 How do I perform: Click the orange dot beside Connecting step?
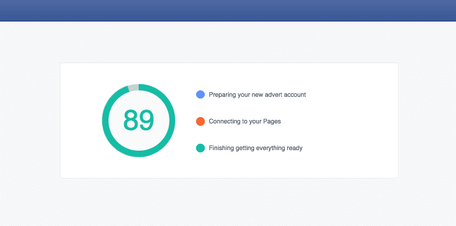(200, 121)
